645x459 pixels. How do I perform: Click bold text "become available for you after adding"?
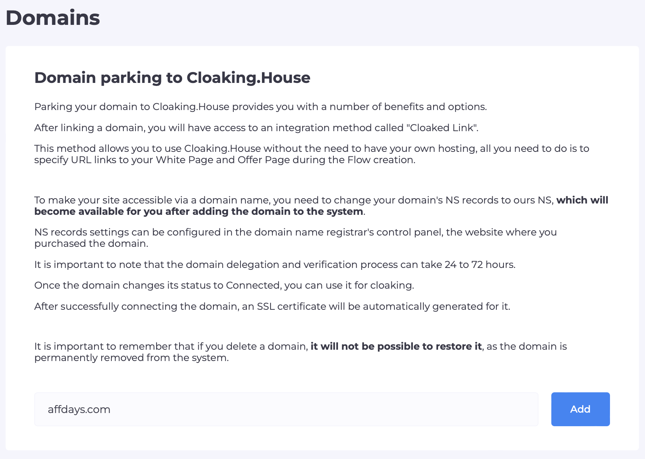[198, 211]
